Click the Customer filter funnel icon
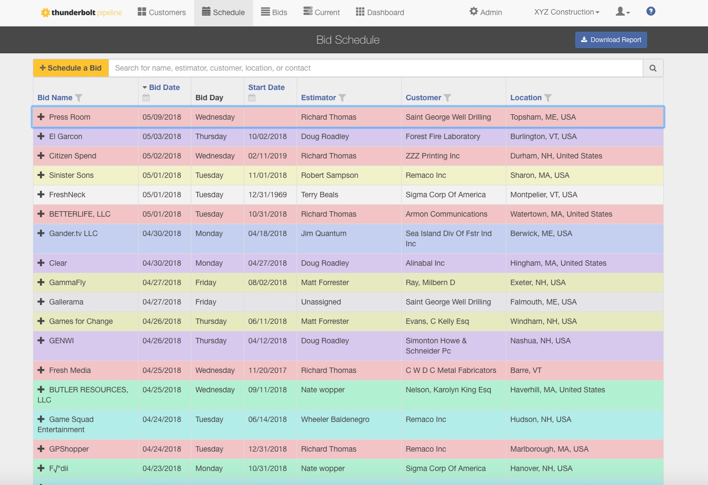 coord(448,98)
